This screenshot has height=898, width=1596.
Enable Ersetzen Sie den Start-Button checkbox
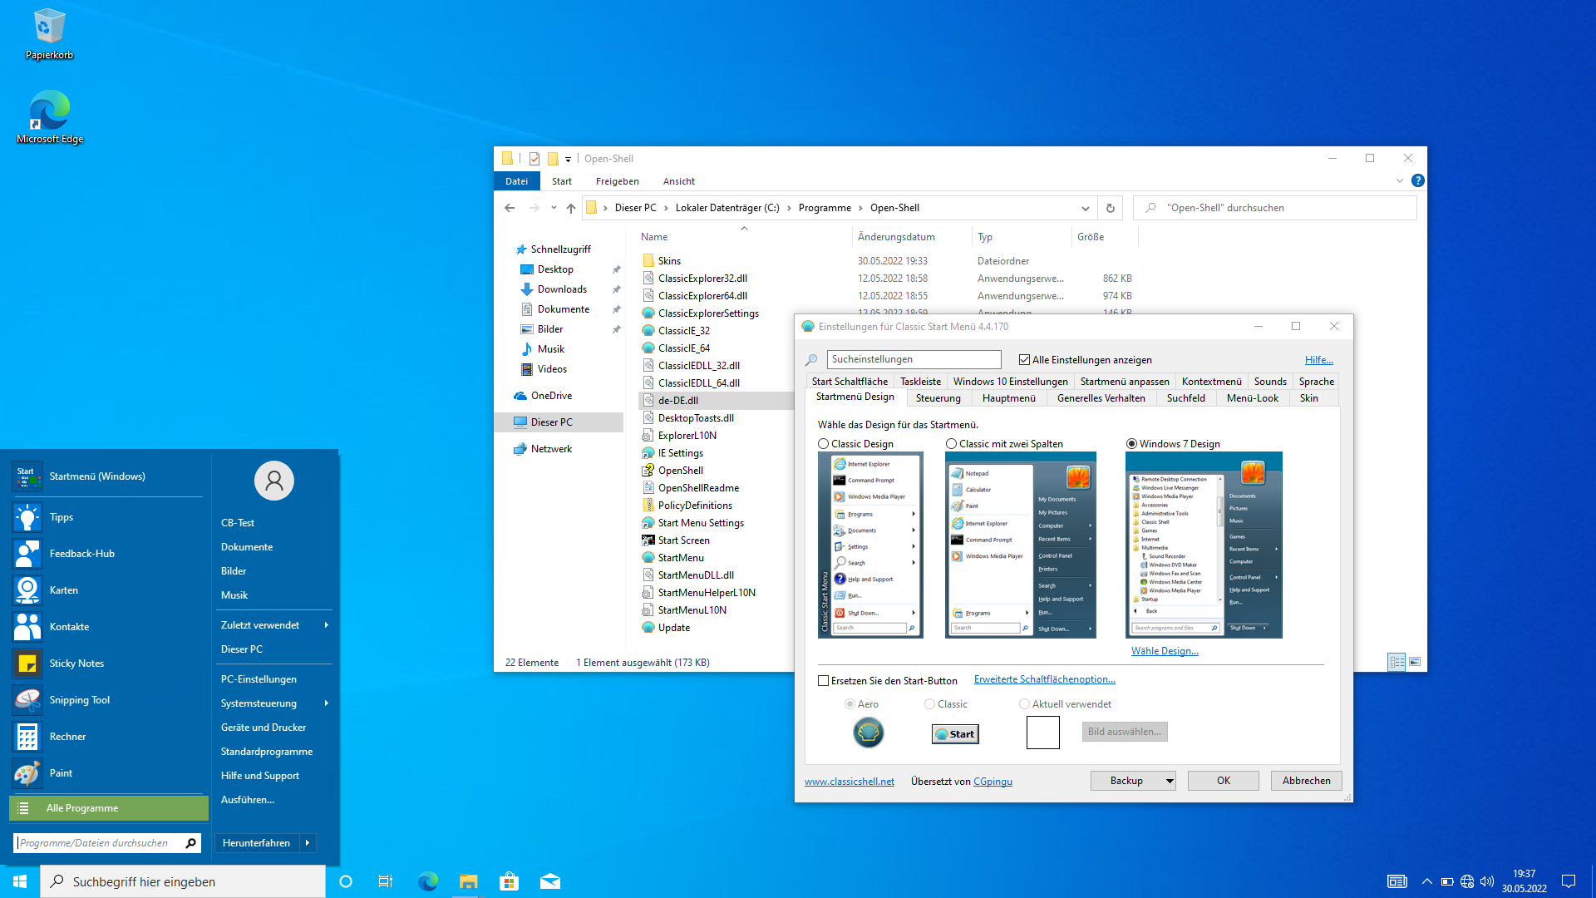(824, 681)
